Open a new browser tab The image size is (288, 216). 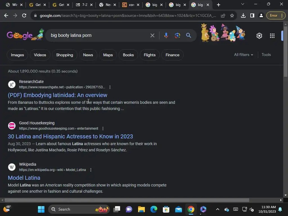(218, 5)
